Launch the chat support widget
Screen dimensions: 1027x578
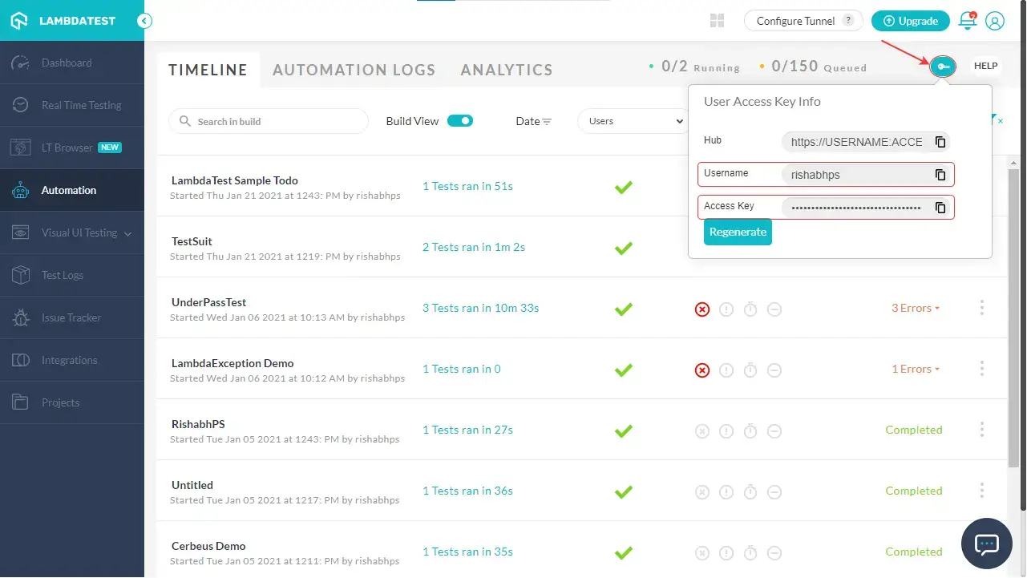pos(986,544)
